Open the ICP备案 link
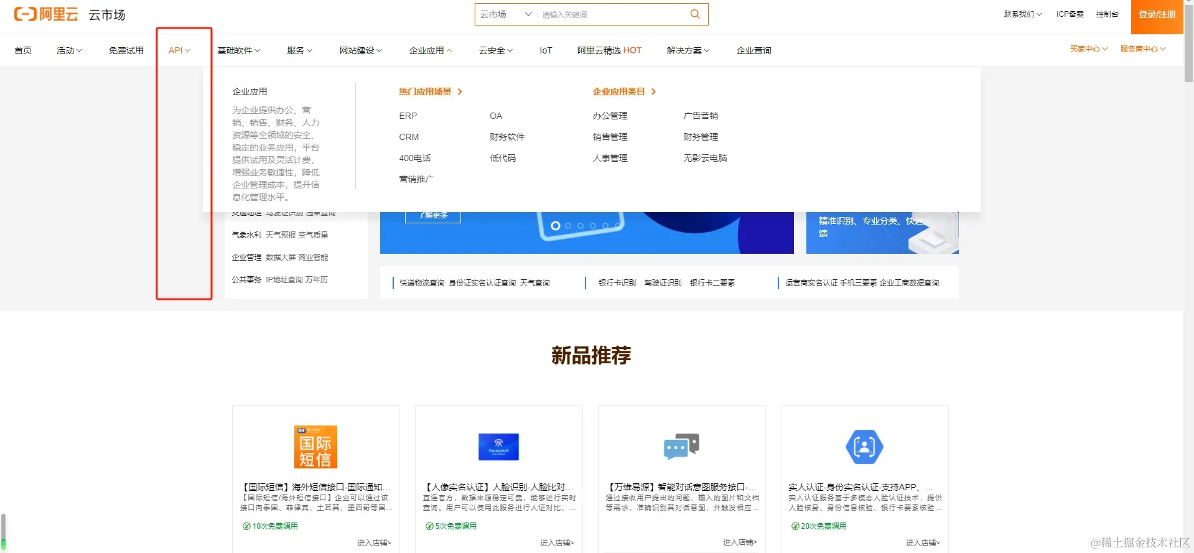The height and width of the screenshot is (553, 1194). tap(1070, 14)
